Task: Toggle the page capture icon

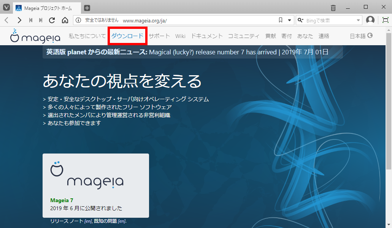Action: click(386, 20)
